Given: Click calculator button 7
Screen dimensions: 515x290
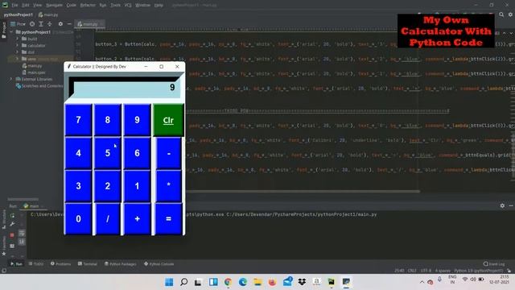Looking at the screenshot, I should click(x=78, y=120).
